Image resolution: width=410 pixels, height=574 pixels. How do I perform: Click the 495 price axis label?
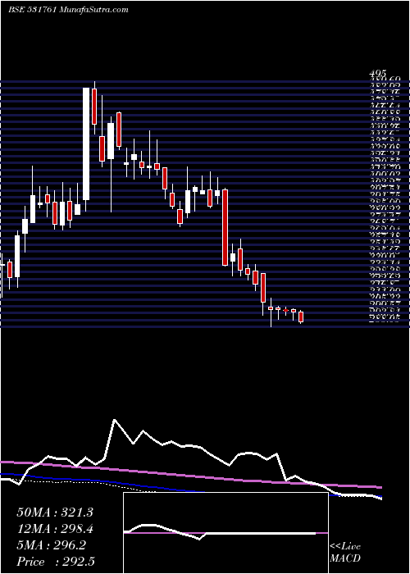click(379, 75)
